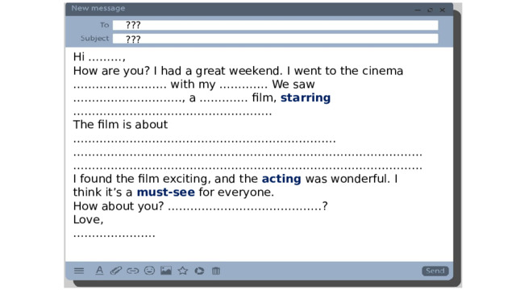516x290 pixels.
Task: Open the emoji smiley picker
Action: [x=149, y=271]
